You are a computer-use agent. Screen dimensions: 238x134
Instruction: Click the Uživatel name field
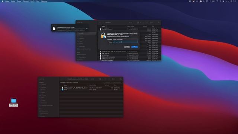(125, 39)
